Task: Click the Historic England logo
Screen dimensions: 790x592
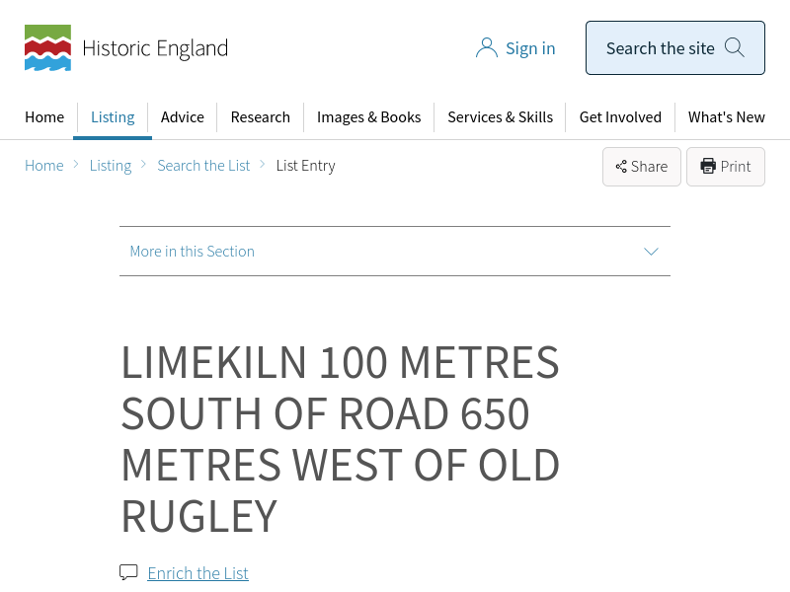Action: tap(126, 48)
